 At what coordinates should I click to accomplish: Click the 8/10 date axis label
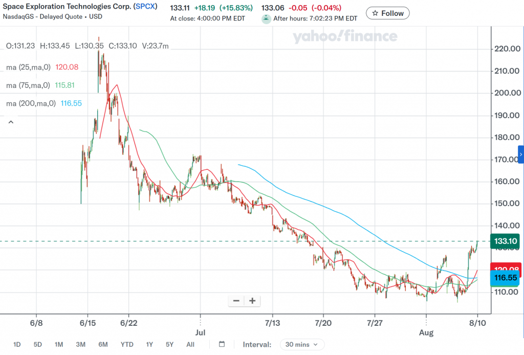point(477,323)
